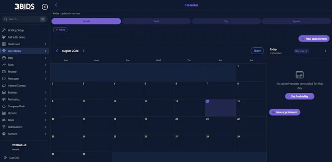332x162 pixels.
Task: Switch to Agenda view tab
Action: (x=296, y=22)
